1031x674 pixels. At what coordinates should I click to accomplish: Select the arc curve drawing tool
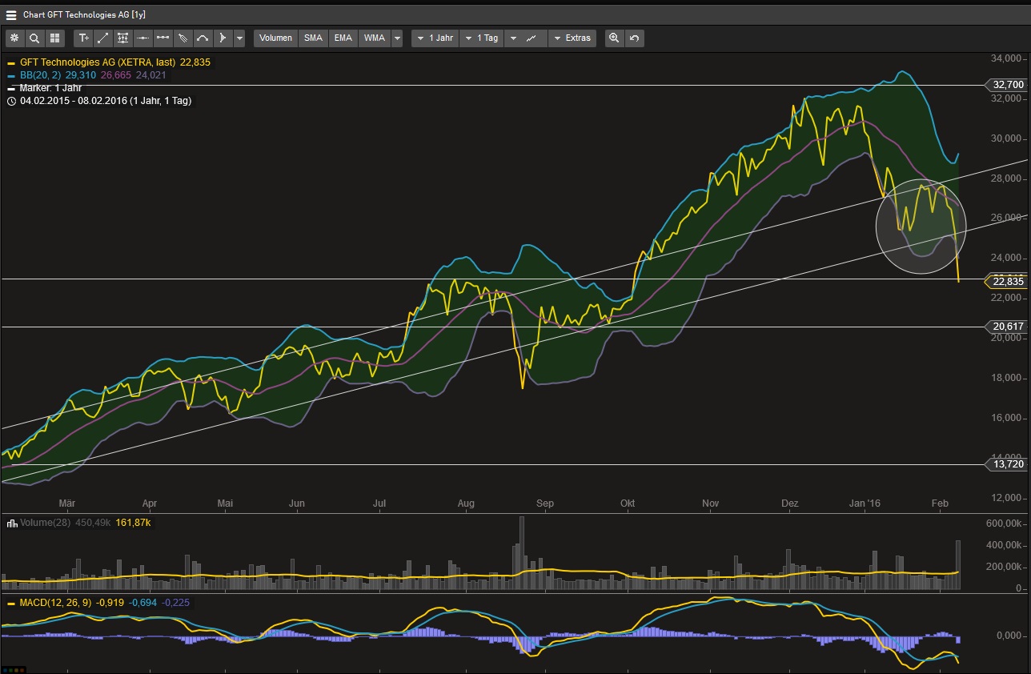[203, 38]
